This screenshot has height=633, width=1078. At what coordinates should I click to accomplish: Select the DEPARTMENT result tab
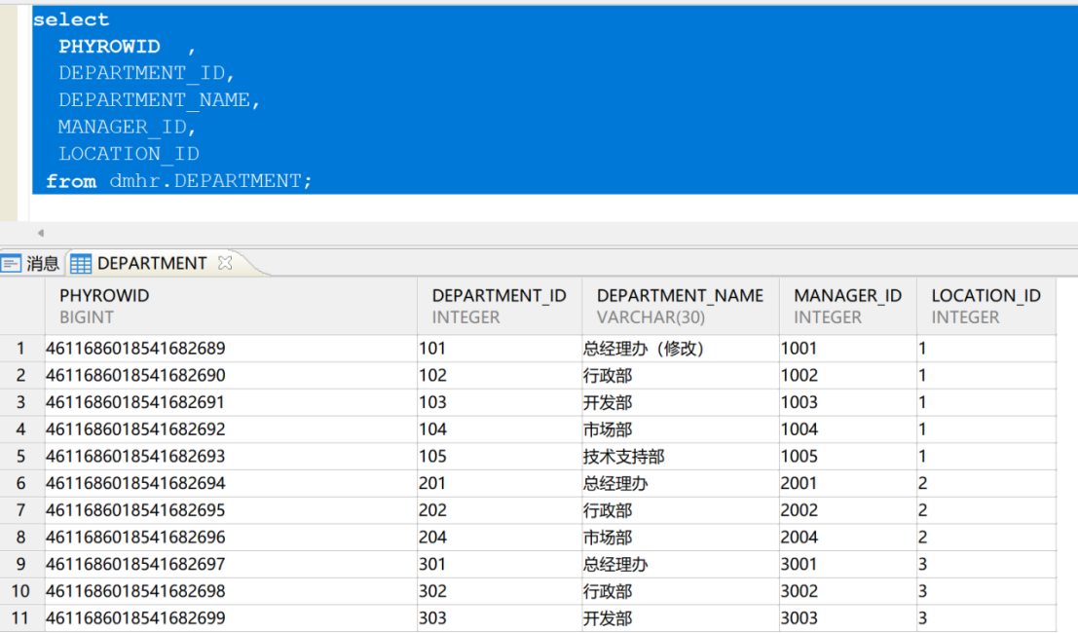151,263
